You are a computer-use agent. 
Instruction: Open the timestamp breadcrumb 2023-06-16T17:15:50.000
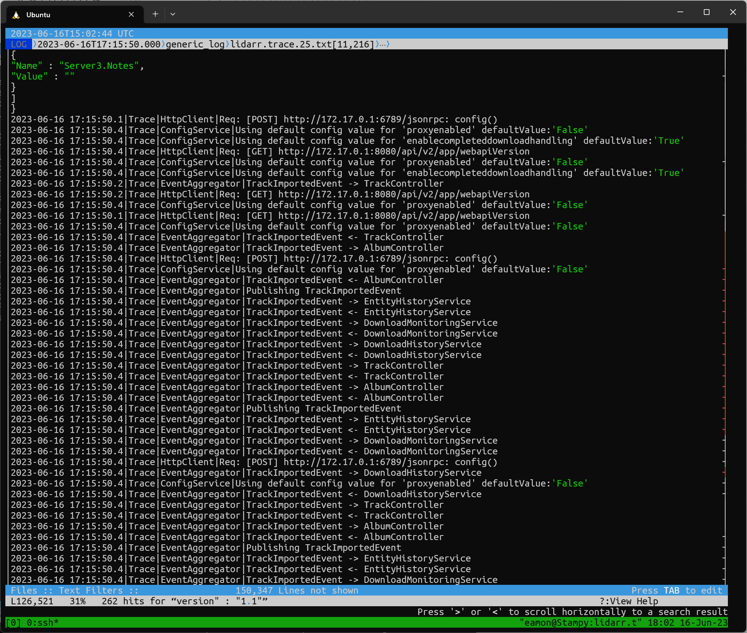(99, 44)
